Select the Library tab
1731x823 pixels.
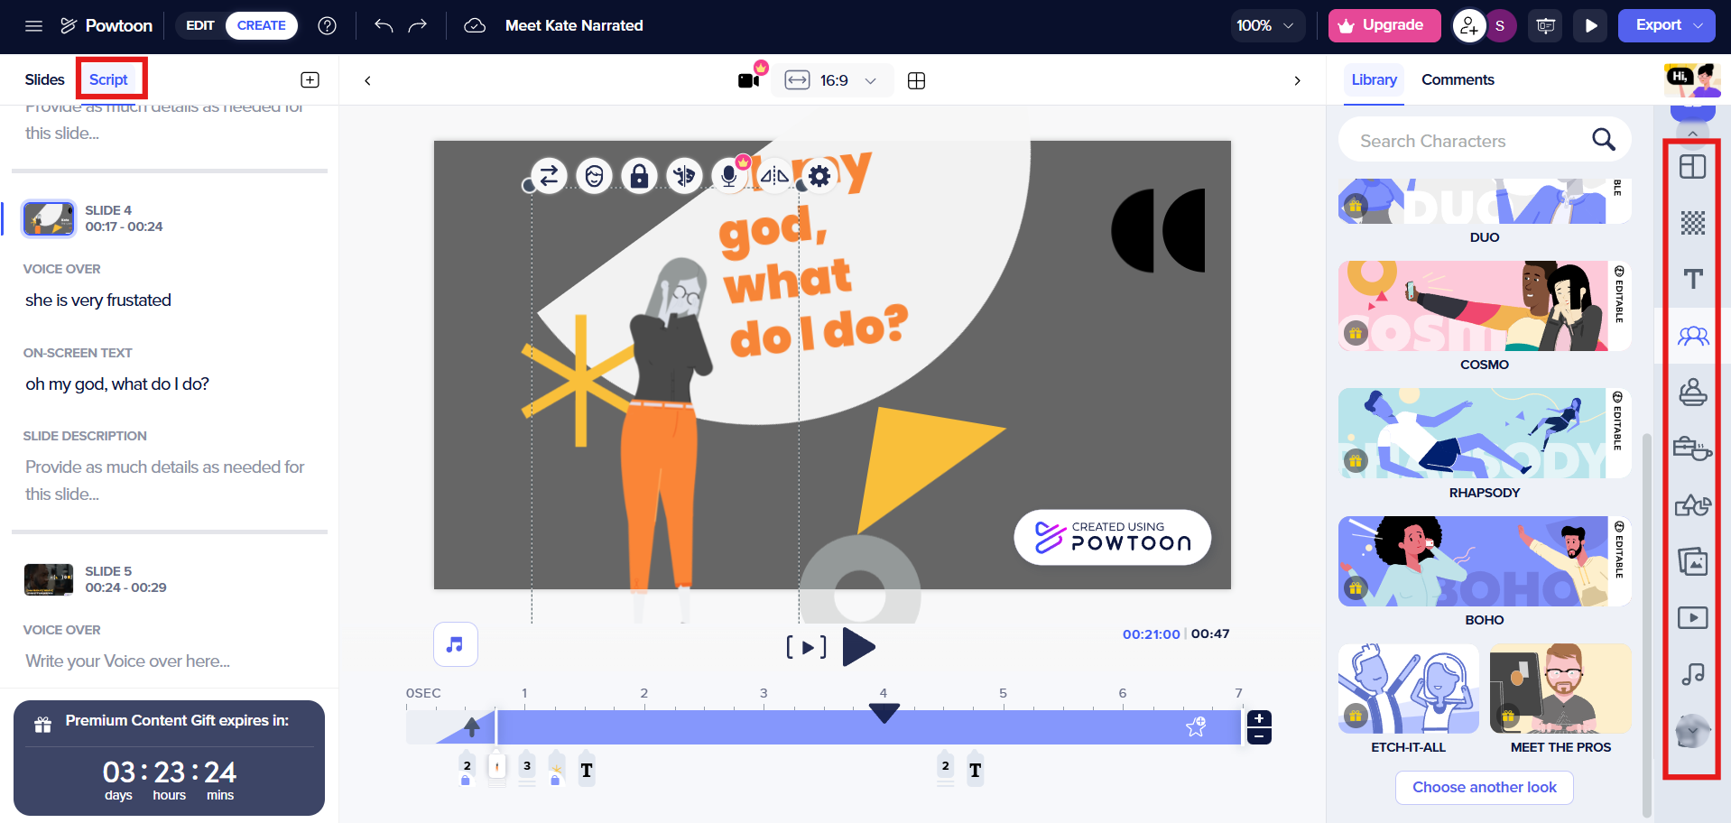(1374, 79)
